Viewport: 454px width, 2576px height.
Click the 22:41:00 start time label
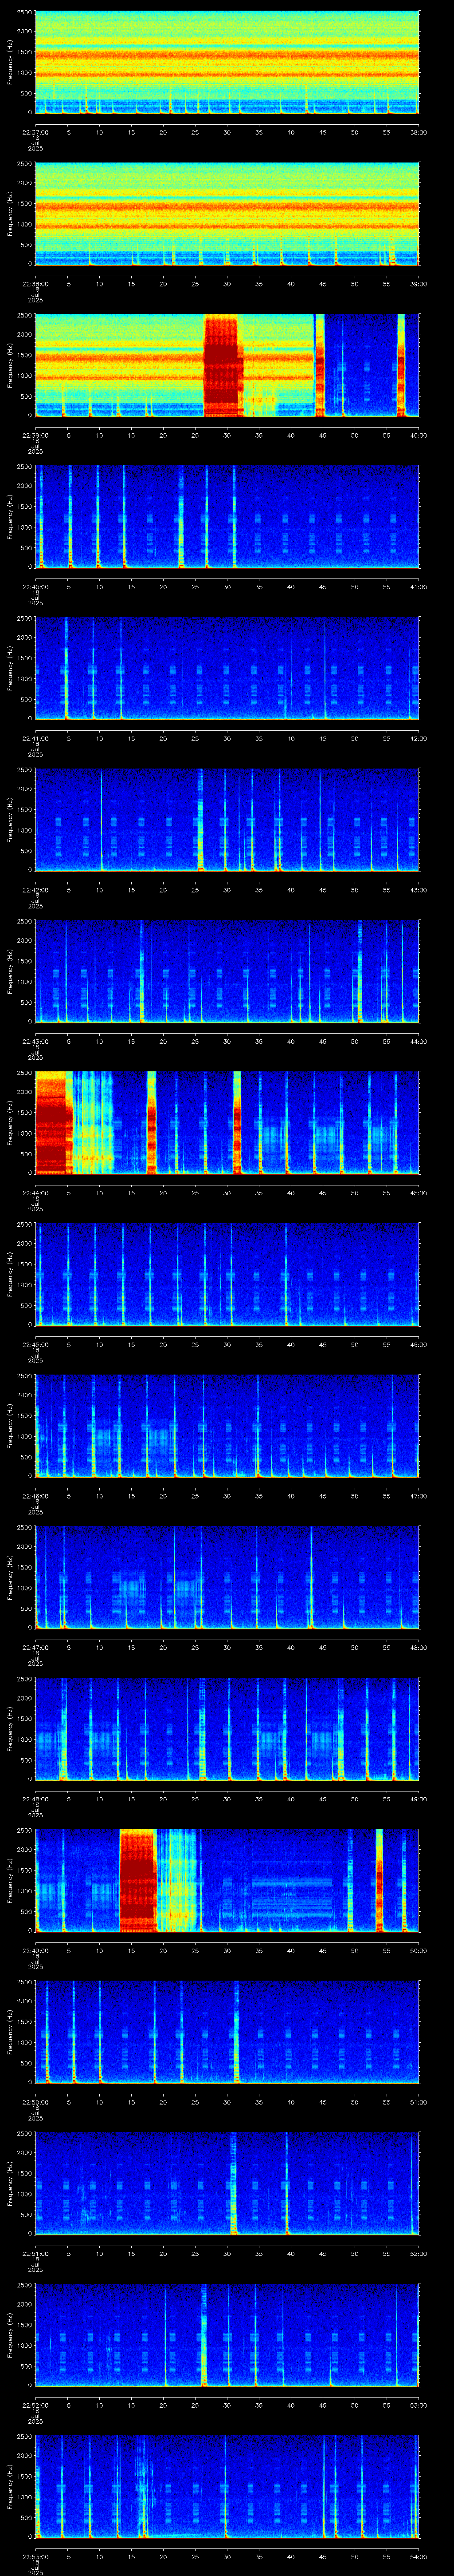coord(35,738)
